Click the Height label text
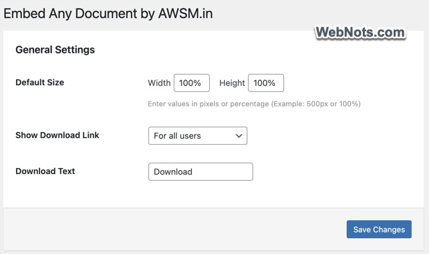Viewport: 429px width, 254px height. (x=232, y=83)
